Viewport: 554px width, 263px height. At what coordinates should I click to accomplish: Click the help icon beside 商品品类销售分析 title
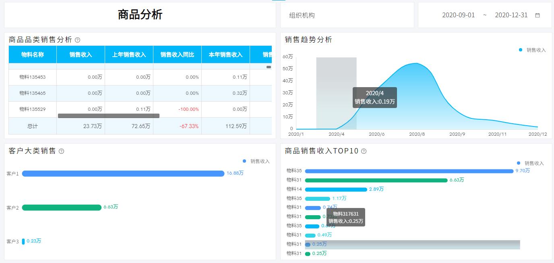[x=78, y=40]
